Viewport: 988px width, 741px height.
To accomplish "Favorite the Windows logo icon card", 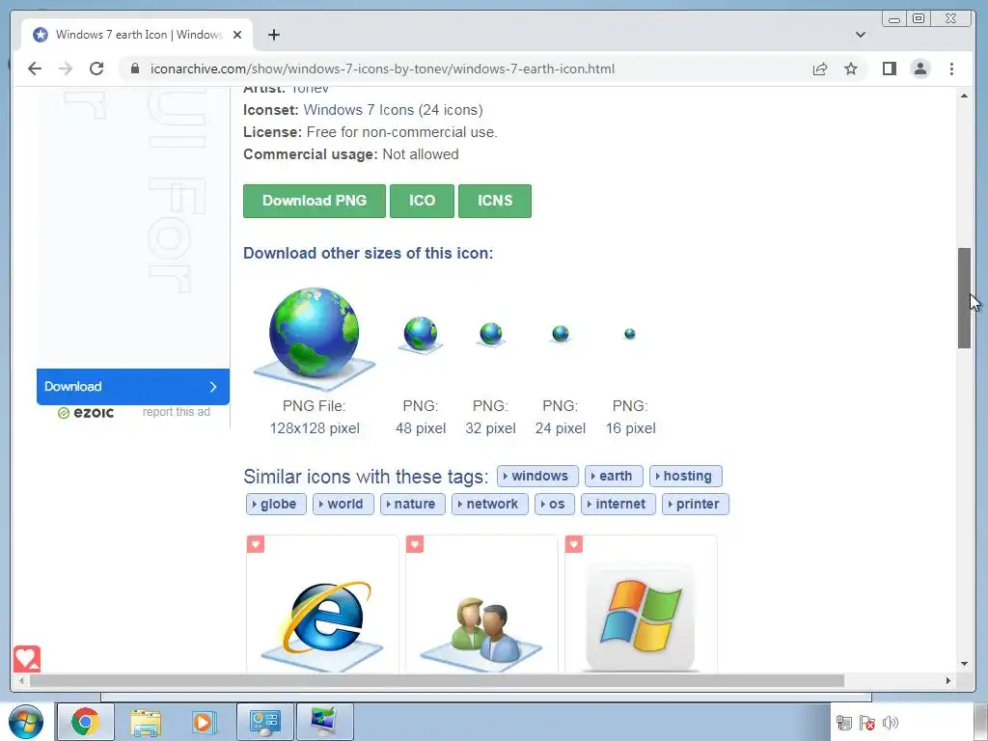I will click(574, 544).
